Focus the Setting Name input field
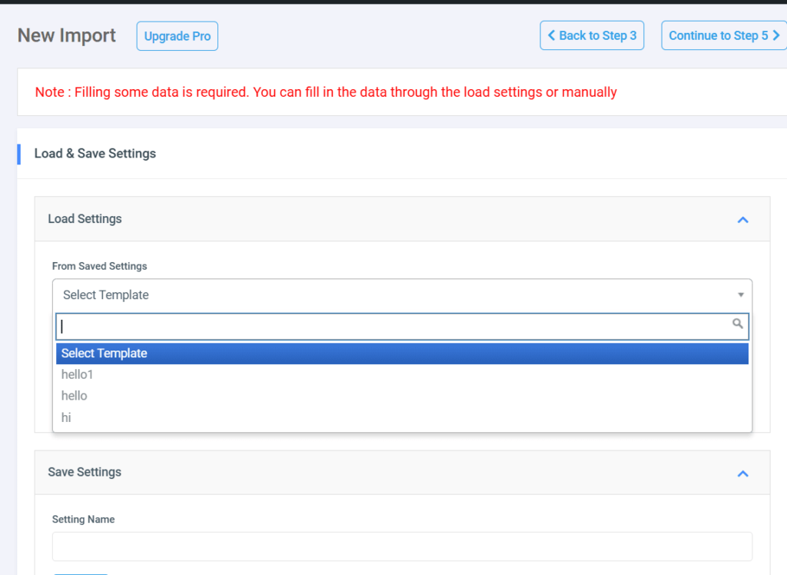 [402, 547]
